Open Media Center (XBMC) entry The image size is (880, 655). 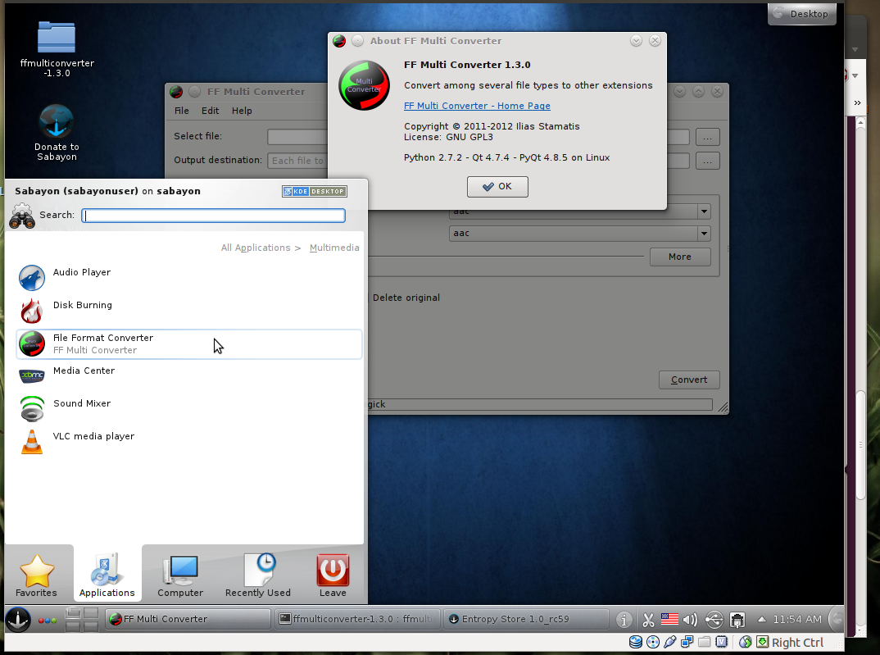click(x=83, y=371)
